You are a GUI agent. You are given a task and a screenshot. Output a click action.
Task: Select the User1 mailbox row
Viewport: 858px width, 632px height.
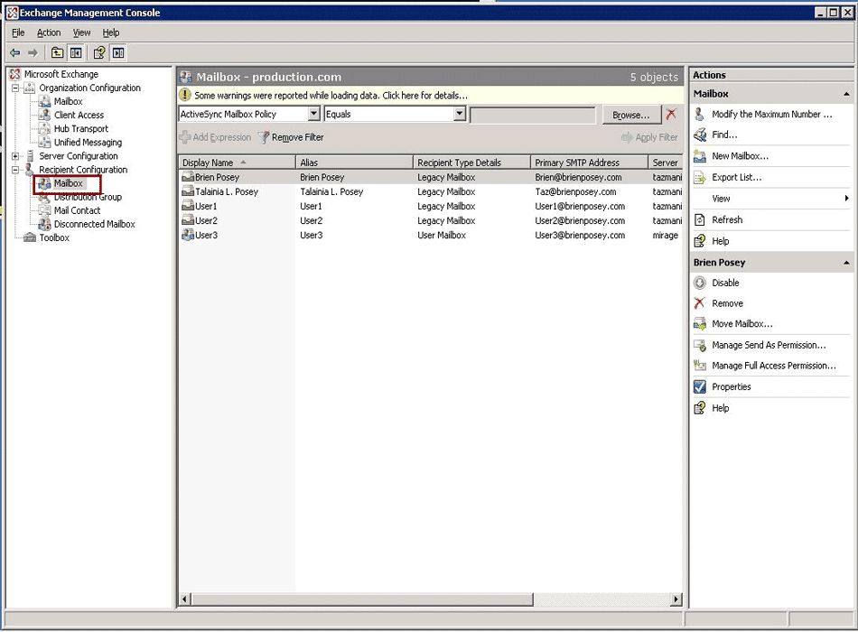[x=431, y=206]
